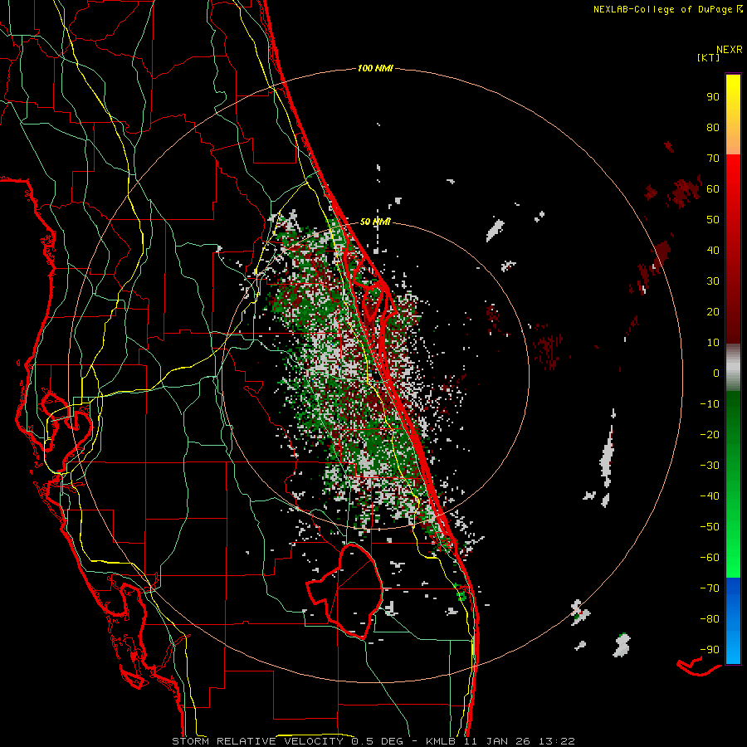The image size is (747, 747).
Task: Click the 40 value on the velocity scale
Action: coord(713,251)
